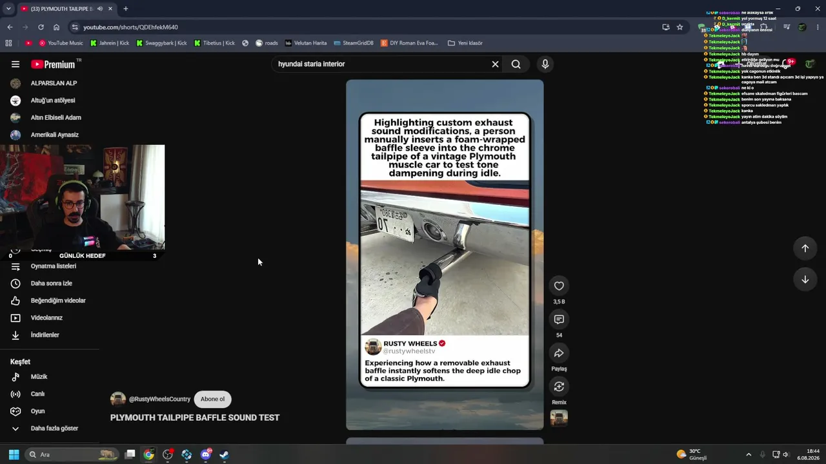Screen dimensions: 826x464
Task: Reload the current page
Action: [x=41, y=27]
